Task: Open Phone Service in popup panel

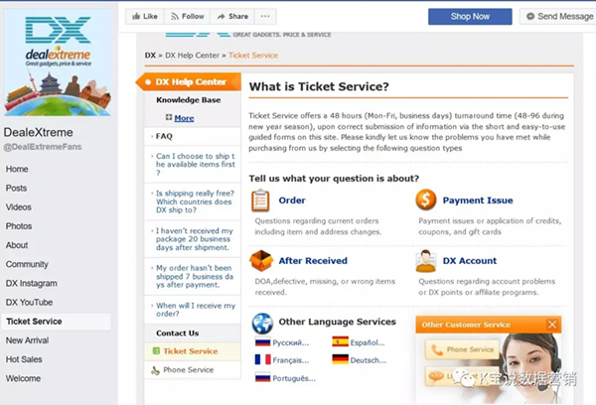Action: (x=462, y=349)
